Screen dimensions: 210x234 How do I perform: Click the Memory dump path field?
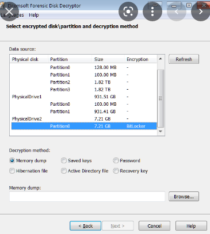point(87,197)
